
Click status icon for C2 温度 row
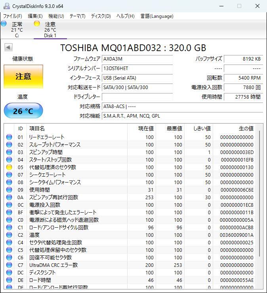pyautogui.click(x=9, y=235)
